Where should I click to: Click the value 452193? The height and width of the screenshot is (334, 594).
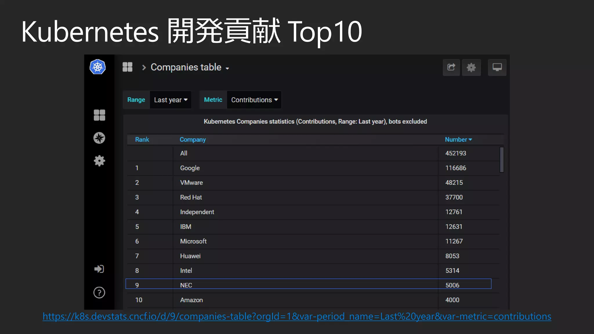pyautogui.click(x=456, y=153)
